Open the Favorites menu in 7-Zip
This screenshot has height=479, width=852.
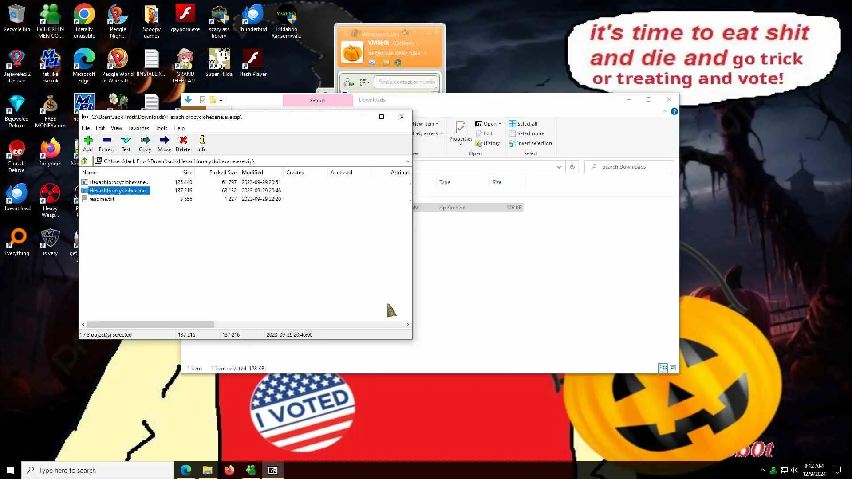pos(138,128)
